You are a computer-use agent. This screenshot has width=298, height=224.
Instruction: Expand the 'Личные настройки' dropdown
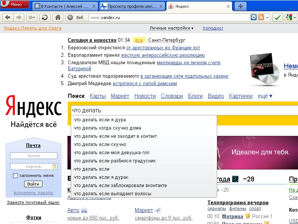pos(171,28)
